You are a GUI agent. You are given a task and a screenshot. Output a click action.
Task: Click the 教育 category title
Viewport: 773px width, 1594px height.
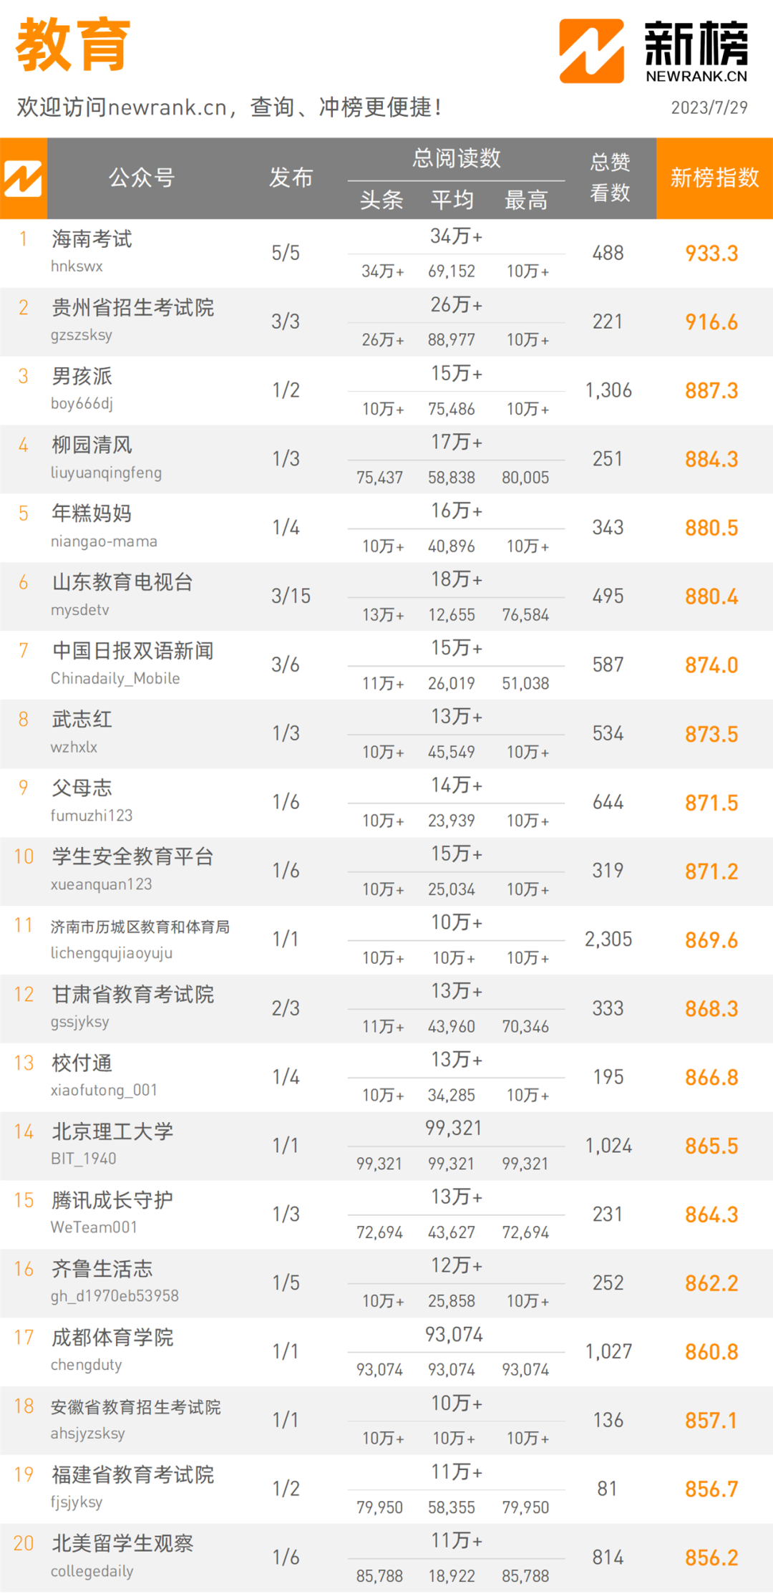(73, 45)
